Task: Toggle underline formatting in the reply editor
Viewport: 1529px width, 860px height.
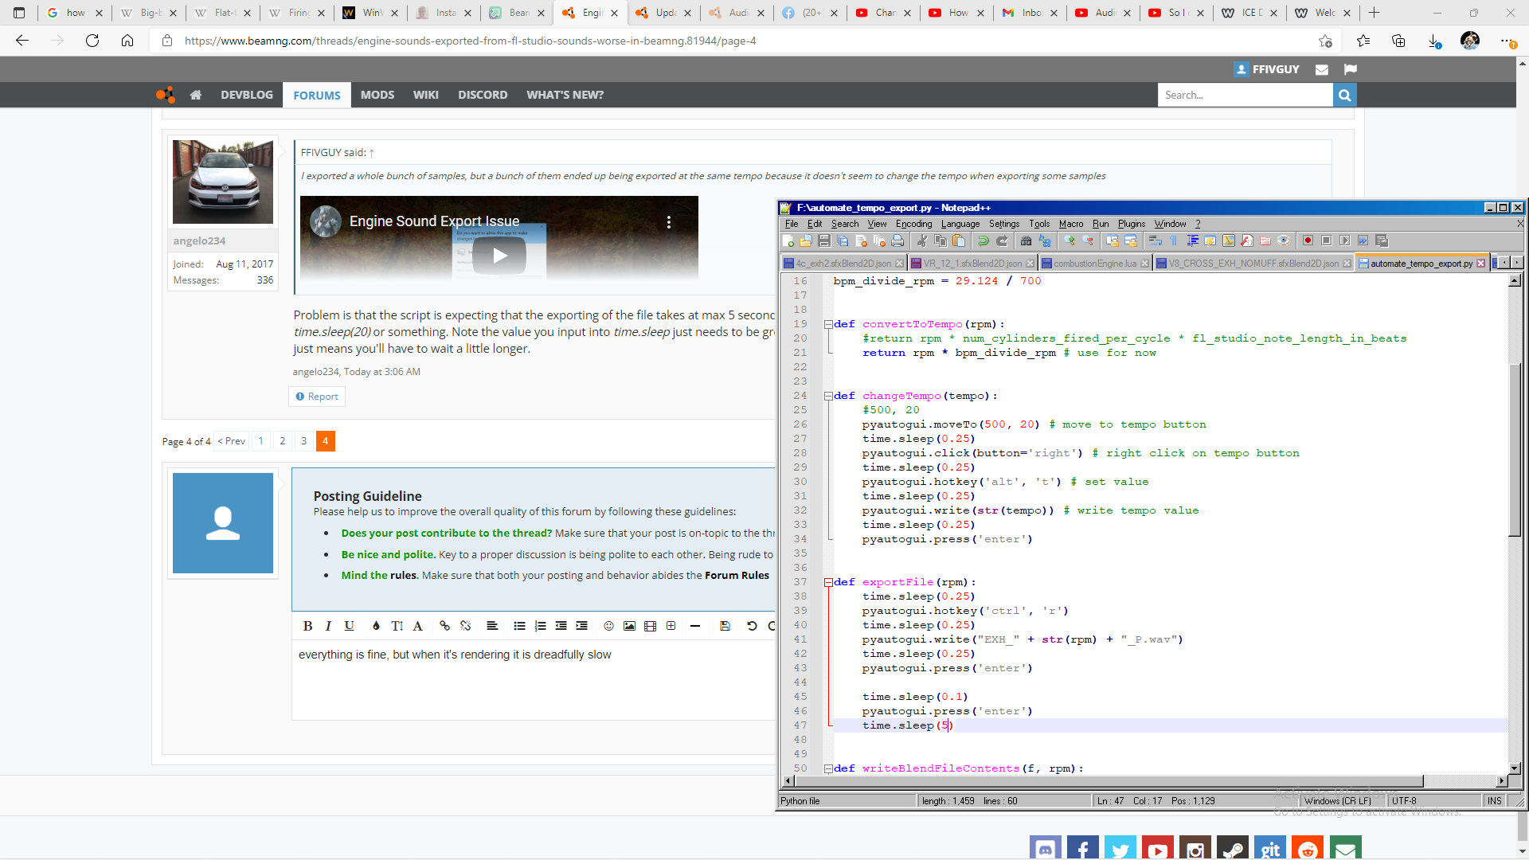Action: (349, 626)
